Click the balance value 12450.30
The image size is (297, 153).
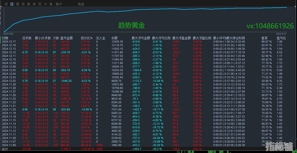(x=117, y=42)
